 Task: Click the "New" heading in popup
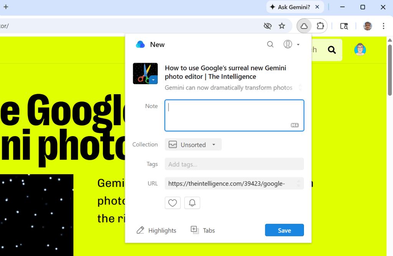coord(157,45)
